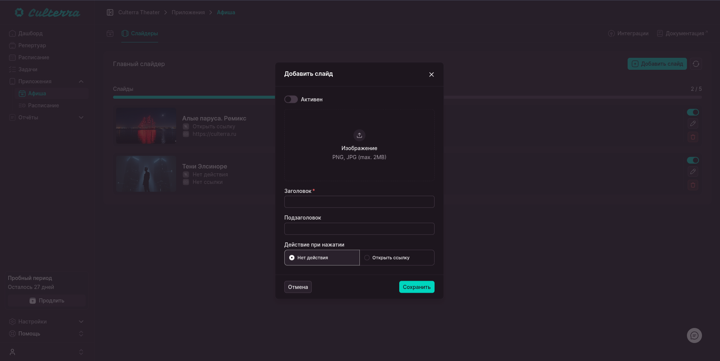
Task: Click the upload image icon in dialog
Action: click(359, 135)
